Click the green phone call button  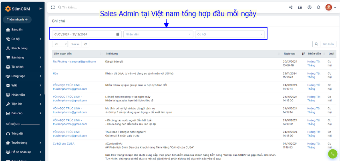coord(333,154)
